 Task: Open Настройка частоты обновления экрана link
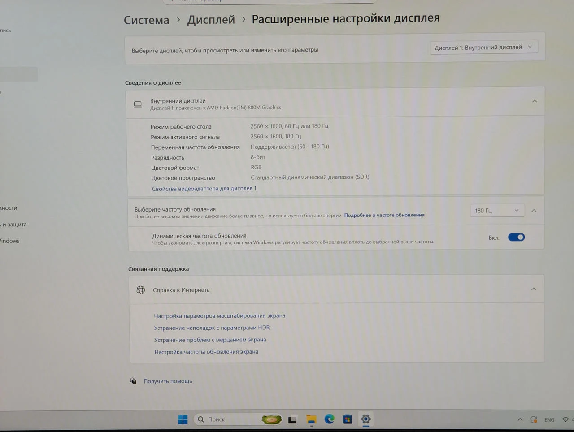coord(207,352)
